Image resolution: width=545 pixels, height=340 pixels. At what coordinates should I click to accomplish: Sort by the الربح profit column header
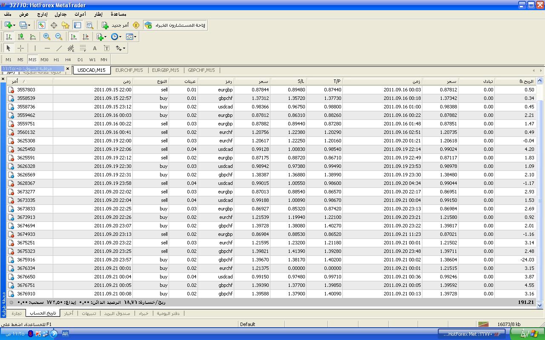point(515,81)
